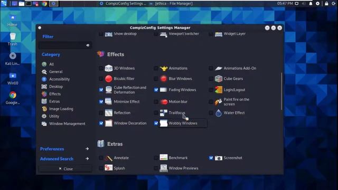Click the Benchmark plugin icon
The width and height of the screenshot is (338, 190).
coord(163,157)
